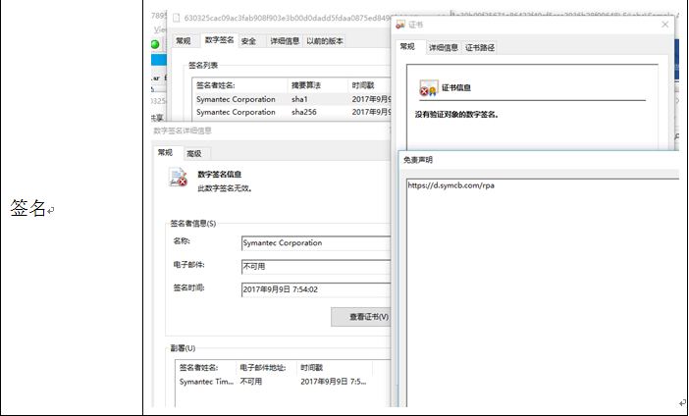Open the 以前的版本 tab
The height and width of the screenshot is (416, 689).
click(x=325, y=41)
